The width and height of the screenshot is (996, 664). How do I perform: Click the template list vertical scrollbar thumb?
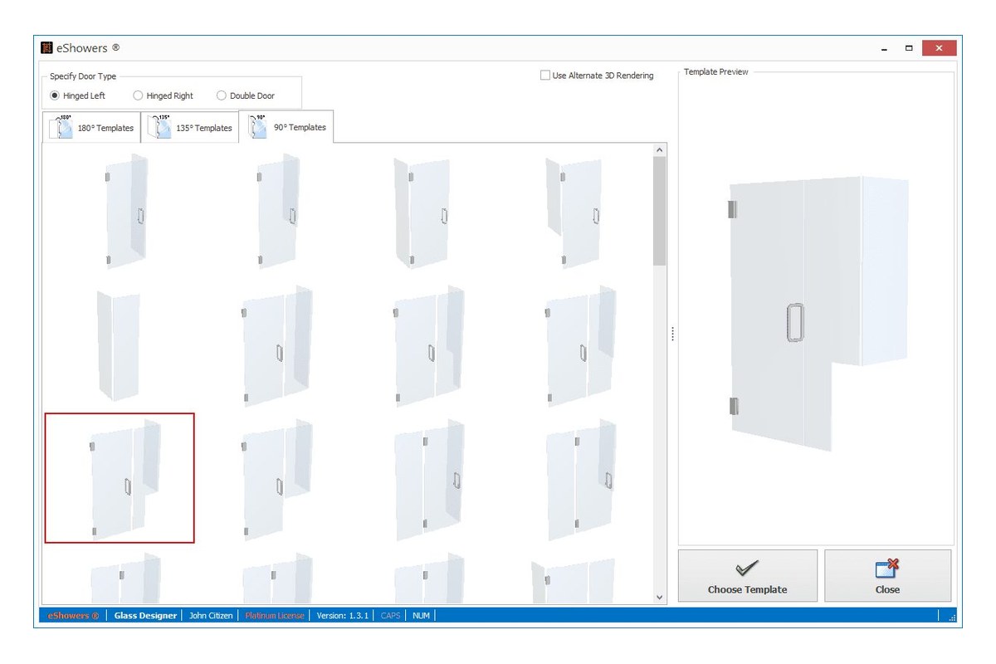tap(660, 211)
